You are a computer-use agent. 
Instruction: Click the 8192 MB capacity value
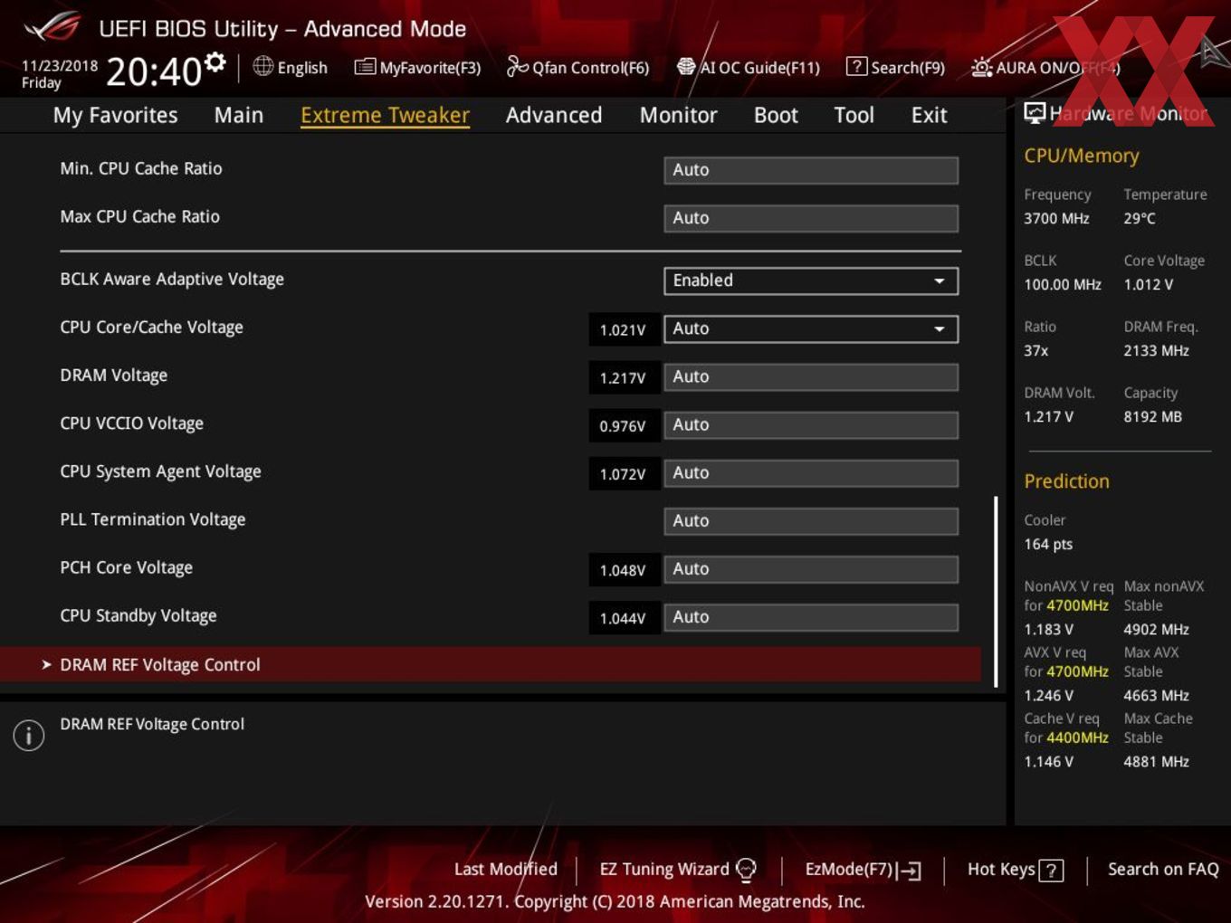click(1153, 416)
